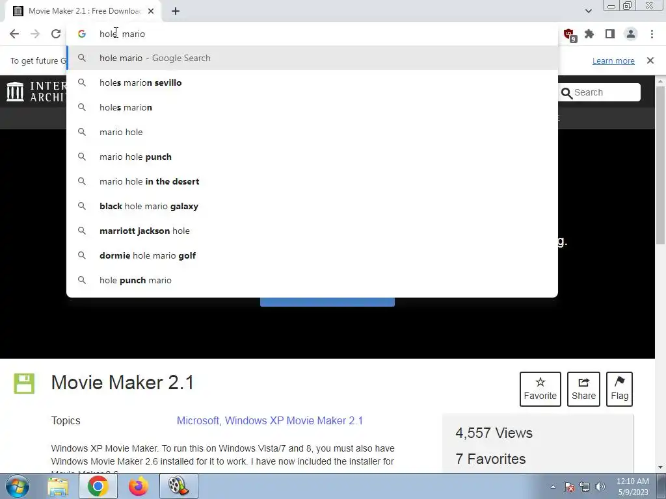This screenshot has width=666, height=499.
Task: Click the Share button
Action: pyautogui.click(x=583, y=389)
